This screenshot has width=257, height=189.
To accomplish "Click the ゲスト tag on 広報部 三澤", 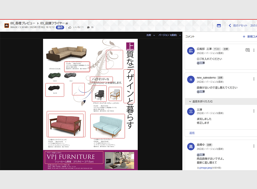I will tap(217, 49).
